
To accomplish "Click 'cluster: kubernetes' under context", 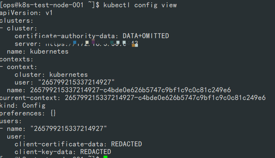I will [x=51, y=75].
